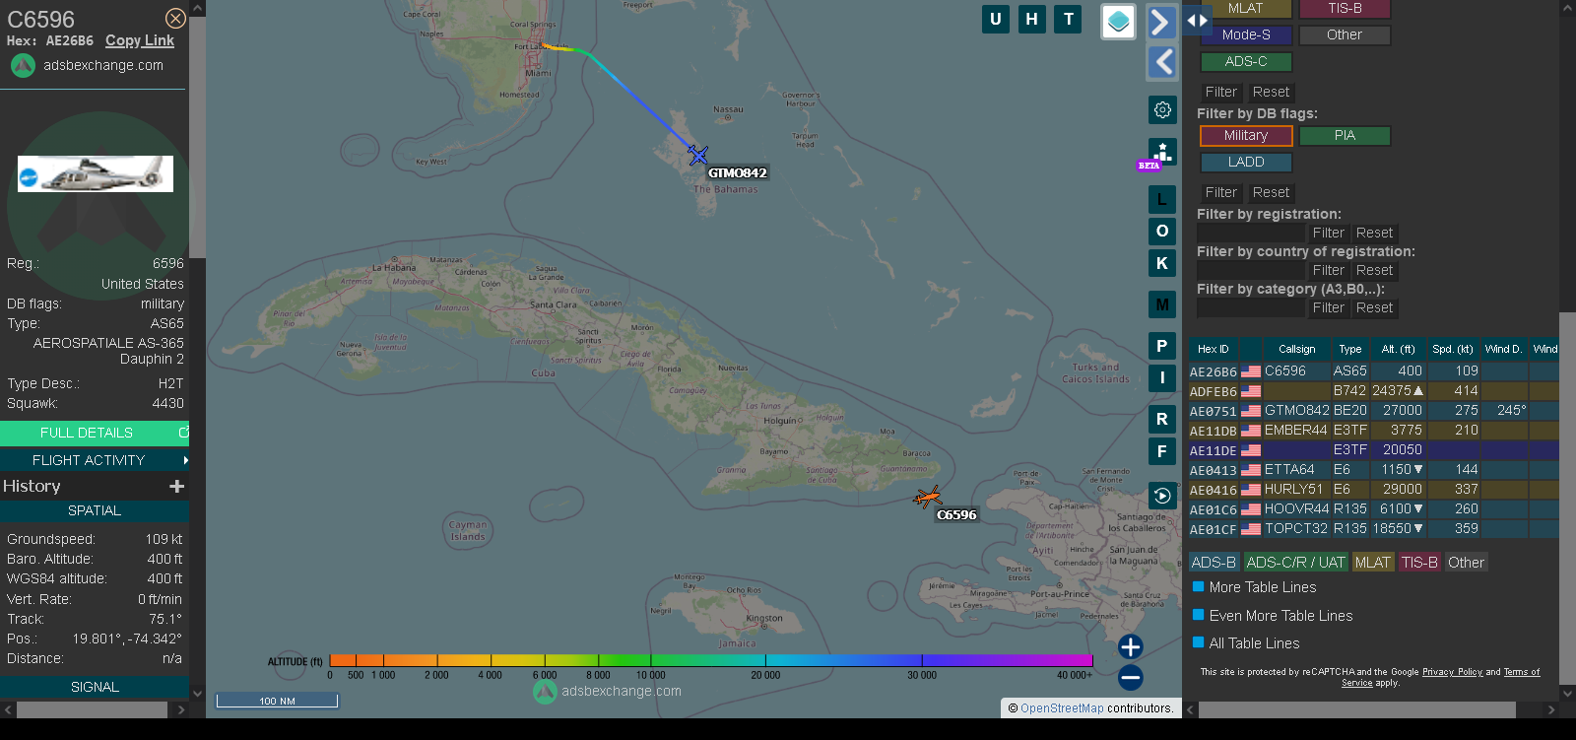
Task: Toggle the sidebar width double-arrow button
Action: (x=1197, y=20)
